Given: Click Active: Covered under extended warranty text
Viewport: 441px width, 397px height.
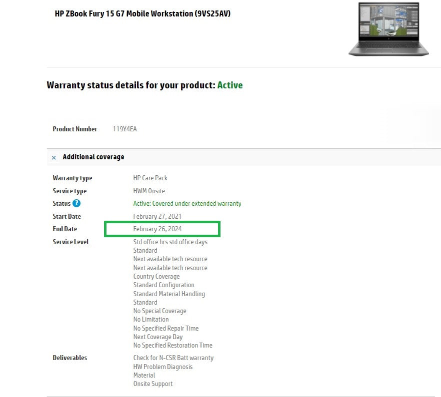Looking at the screenshot, I should point(187,203).
